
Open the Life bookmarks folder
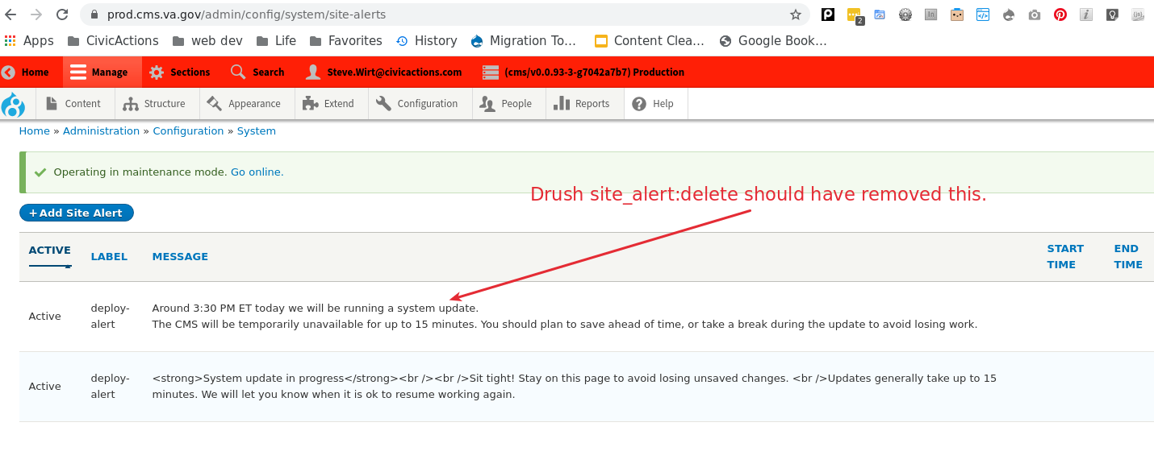coord(276,40)
